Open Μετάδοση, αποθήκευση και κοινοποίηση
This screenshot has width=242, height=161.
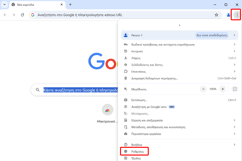(x=179, y=127)
